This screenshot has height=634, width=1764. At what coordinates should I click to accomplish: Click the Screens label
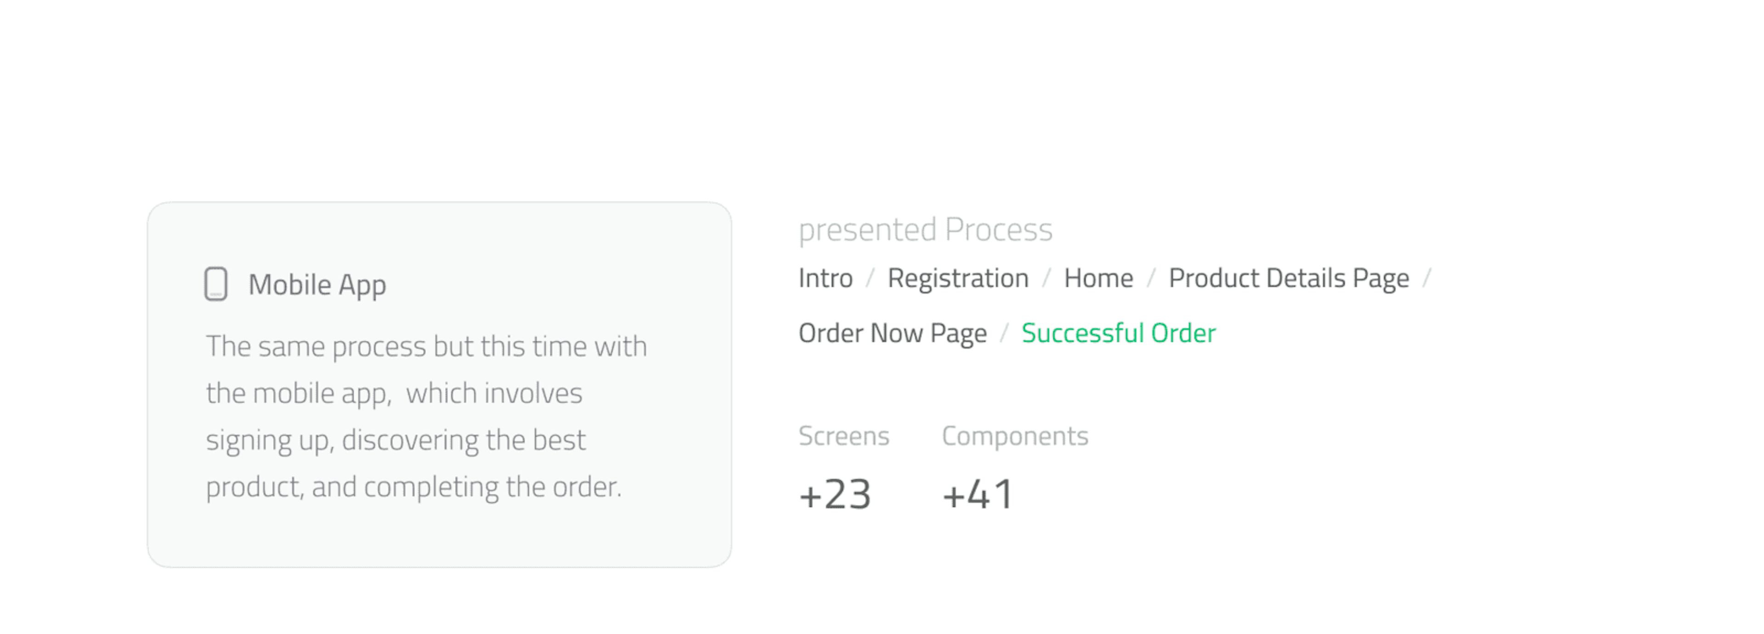tap(844, 436)
